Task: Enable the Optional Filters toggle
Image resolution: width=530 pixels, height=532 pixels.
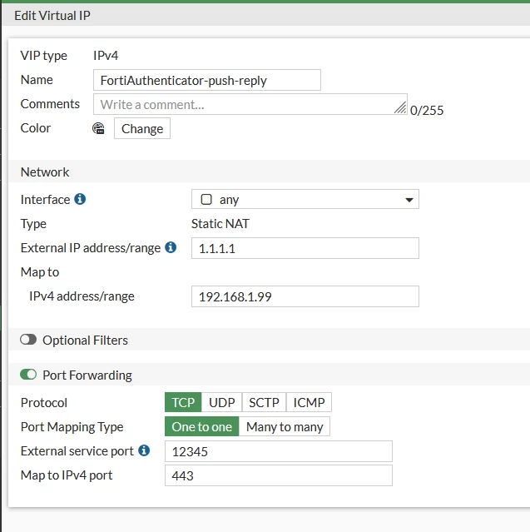Action: point(28,340)
